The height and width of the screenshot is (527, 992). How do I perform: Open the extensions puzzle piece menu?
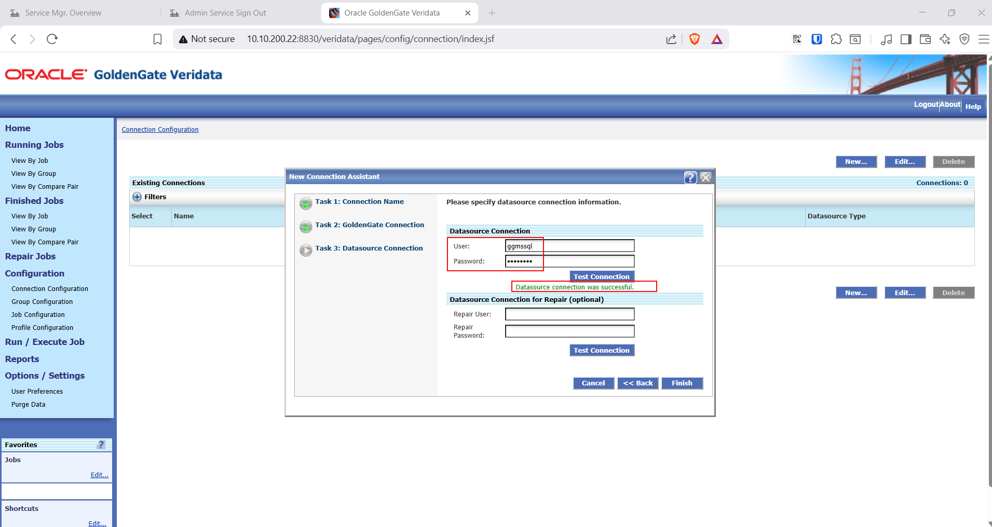836,39
